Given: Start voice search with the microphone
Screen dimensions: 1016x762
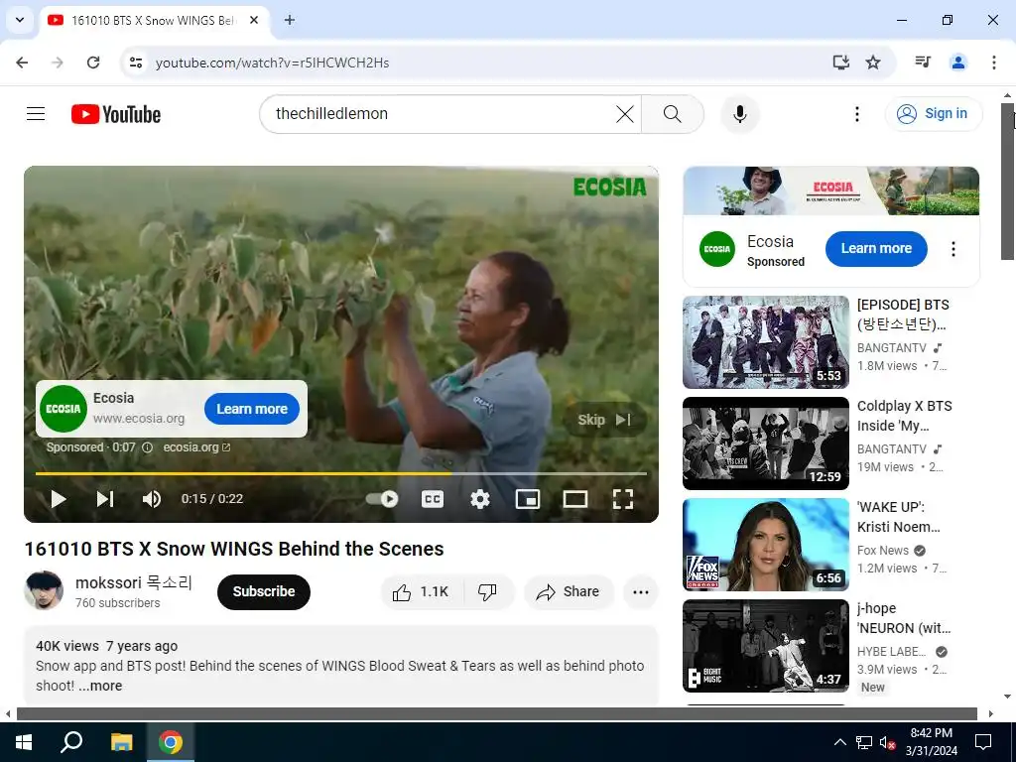Looking at the screenshot, I should pyautogui.click(x=739, y=114).
